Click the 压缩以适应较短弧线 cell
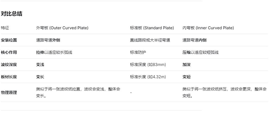Image resolution: width=271 pixels, height=120 pixels. click(200, 52)
